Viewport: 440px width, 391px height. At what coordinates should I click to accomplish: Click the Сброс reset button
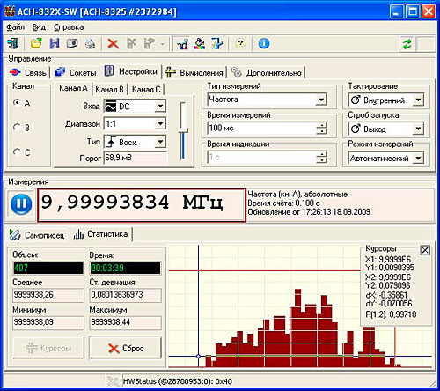pyautogui.click(x=125, y=348)
